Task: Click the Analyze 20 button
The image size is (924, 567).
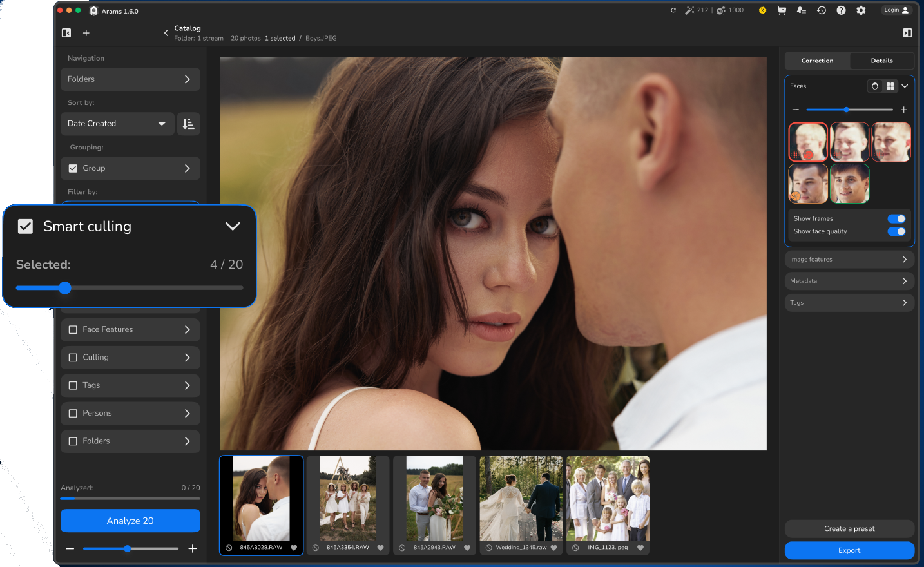Action: pyautogui.click(x=130, y=521)
